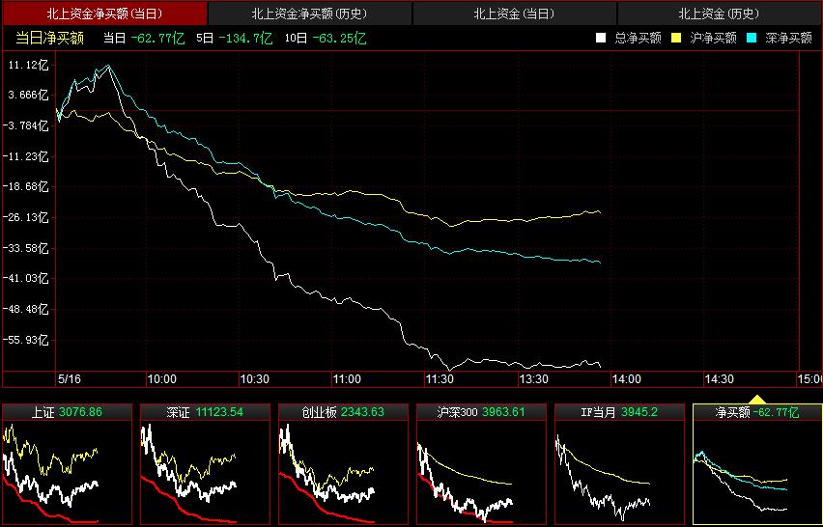
Task: Click the yellow 当日净买额 chart title
Action: pos(49,38)
